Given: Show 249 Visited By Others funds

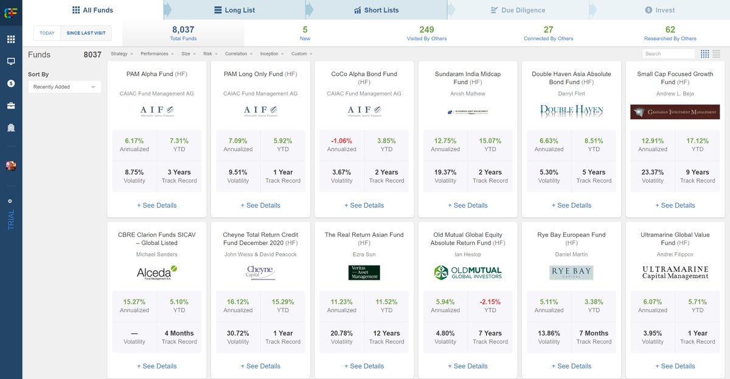Looking at the screenshot, I should pos(426,33).
